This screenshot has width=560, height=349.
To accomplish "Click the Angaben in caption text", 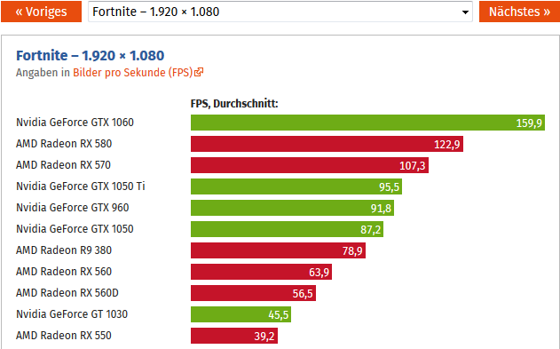I will click(x=43, y=73).
